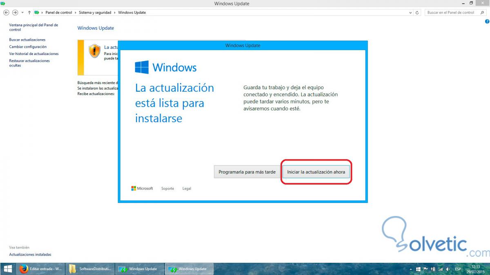Viewport: 490px width, 275px height.
Task: Click the Back navigation arrow
Action: click(x=6, y=13)
